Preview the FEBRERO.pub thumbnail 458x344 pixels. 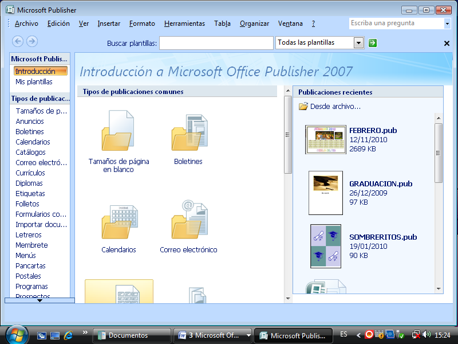pos(326,139)
